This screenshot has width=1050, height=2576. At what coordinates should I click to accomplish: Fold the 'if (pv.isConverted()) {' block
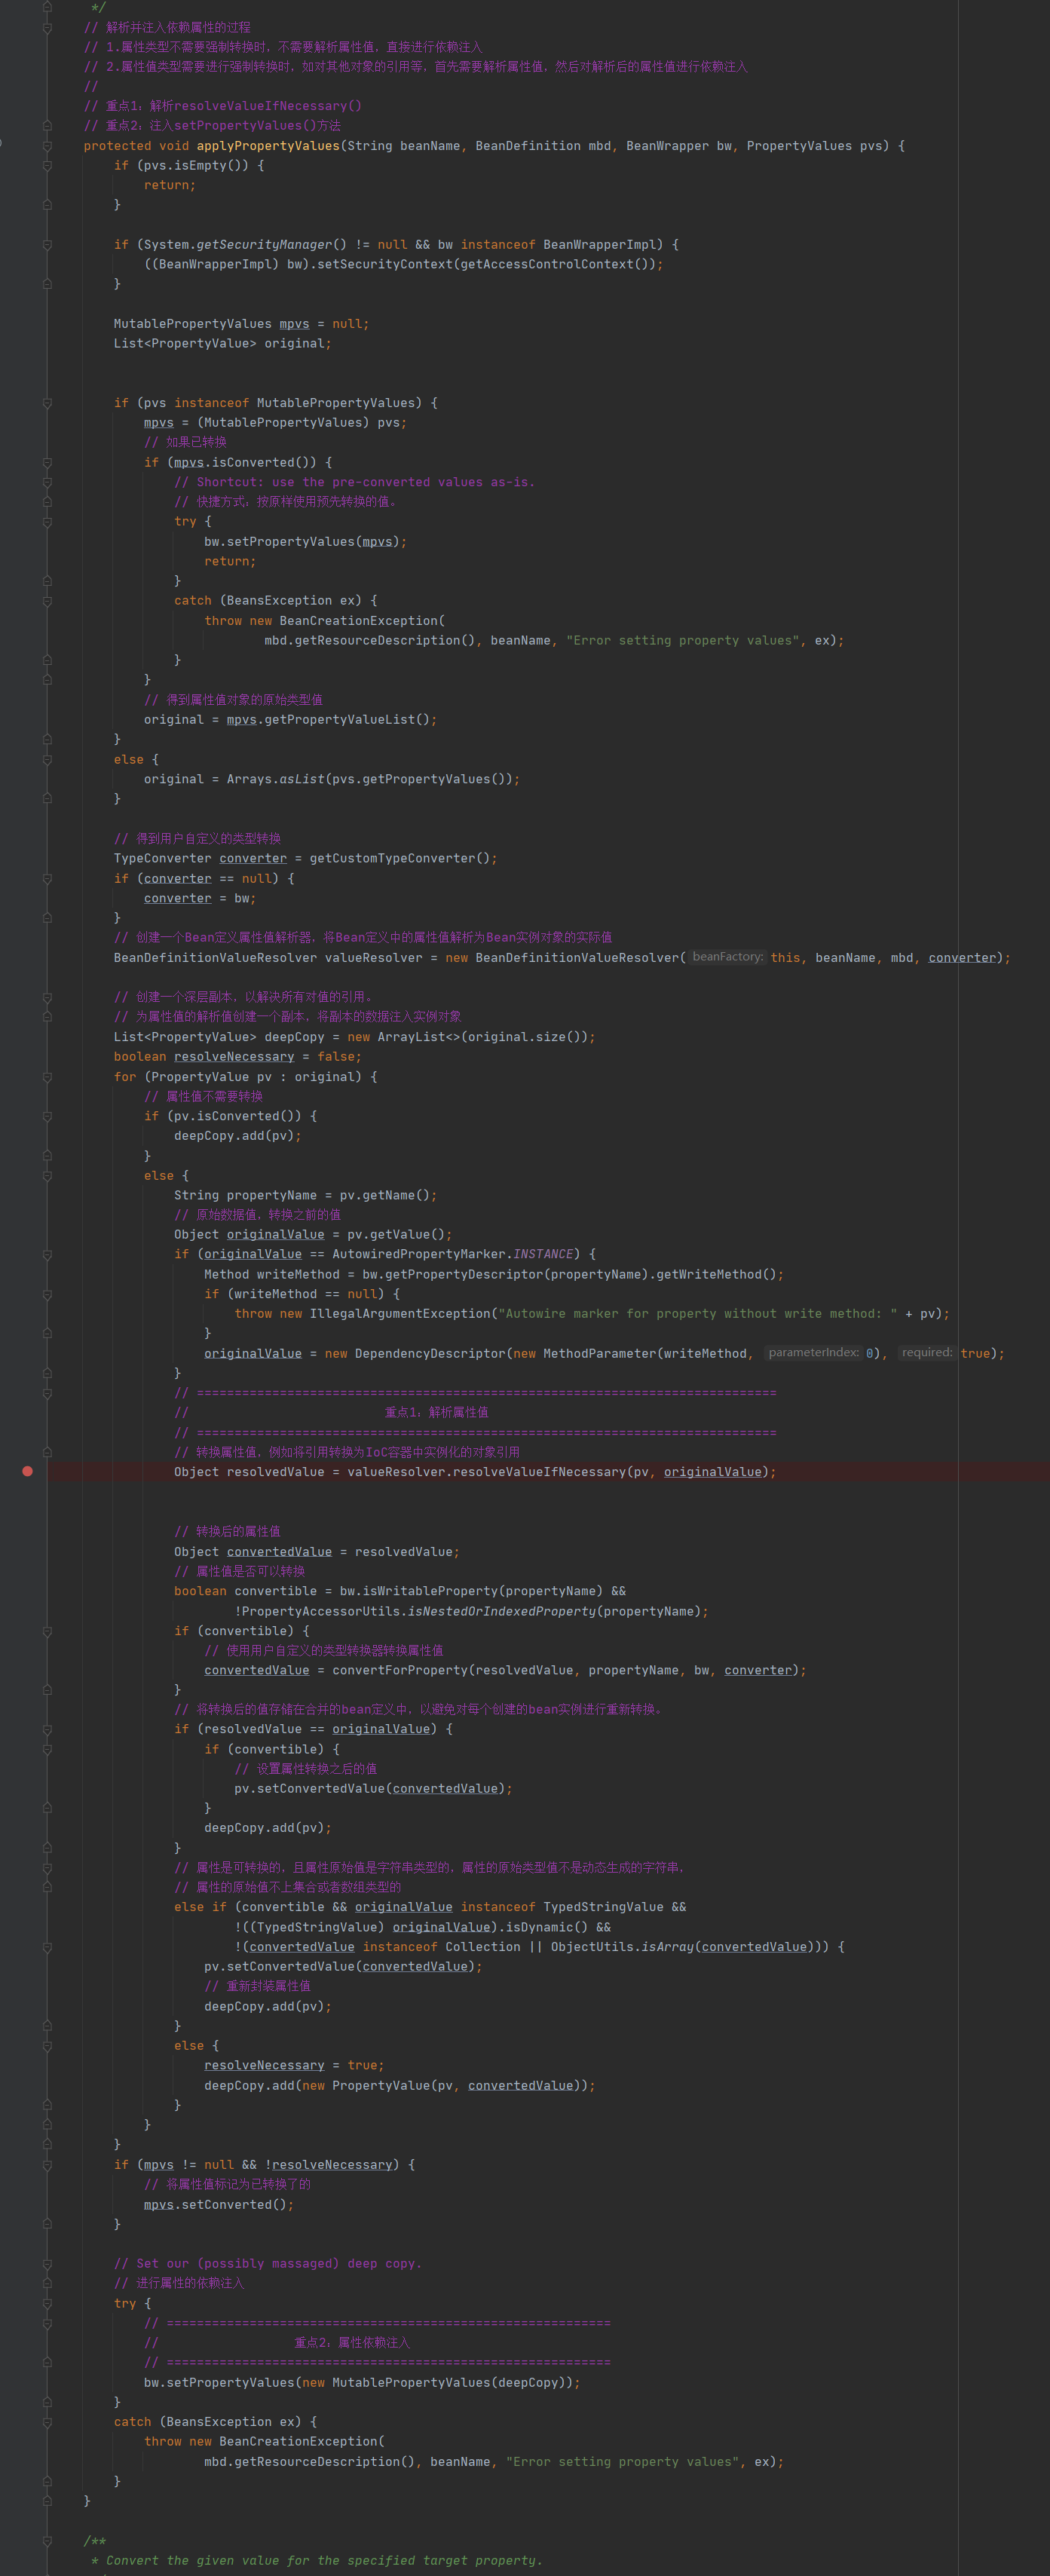click(47, 1116)
